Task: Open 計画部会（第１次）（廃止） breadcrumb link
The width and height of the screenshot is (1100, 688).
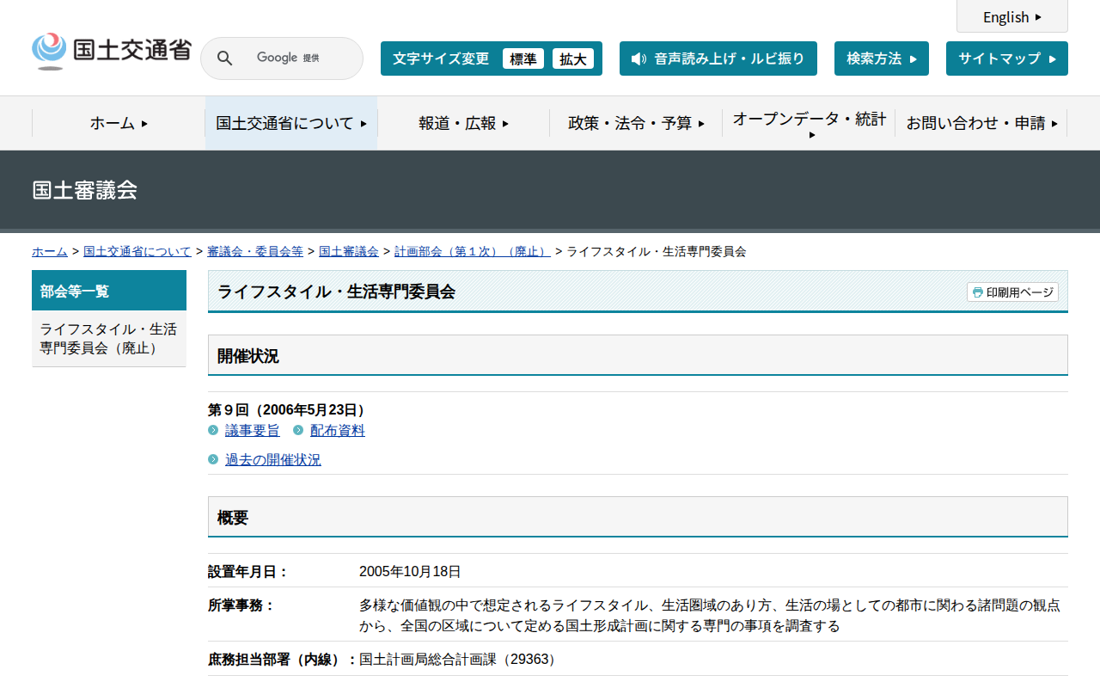Action: point(473,251)
